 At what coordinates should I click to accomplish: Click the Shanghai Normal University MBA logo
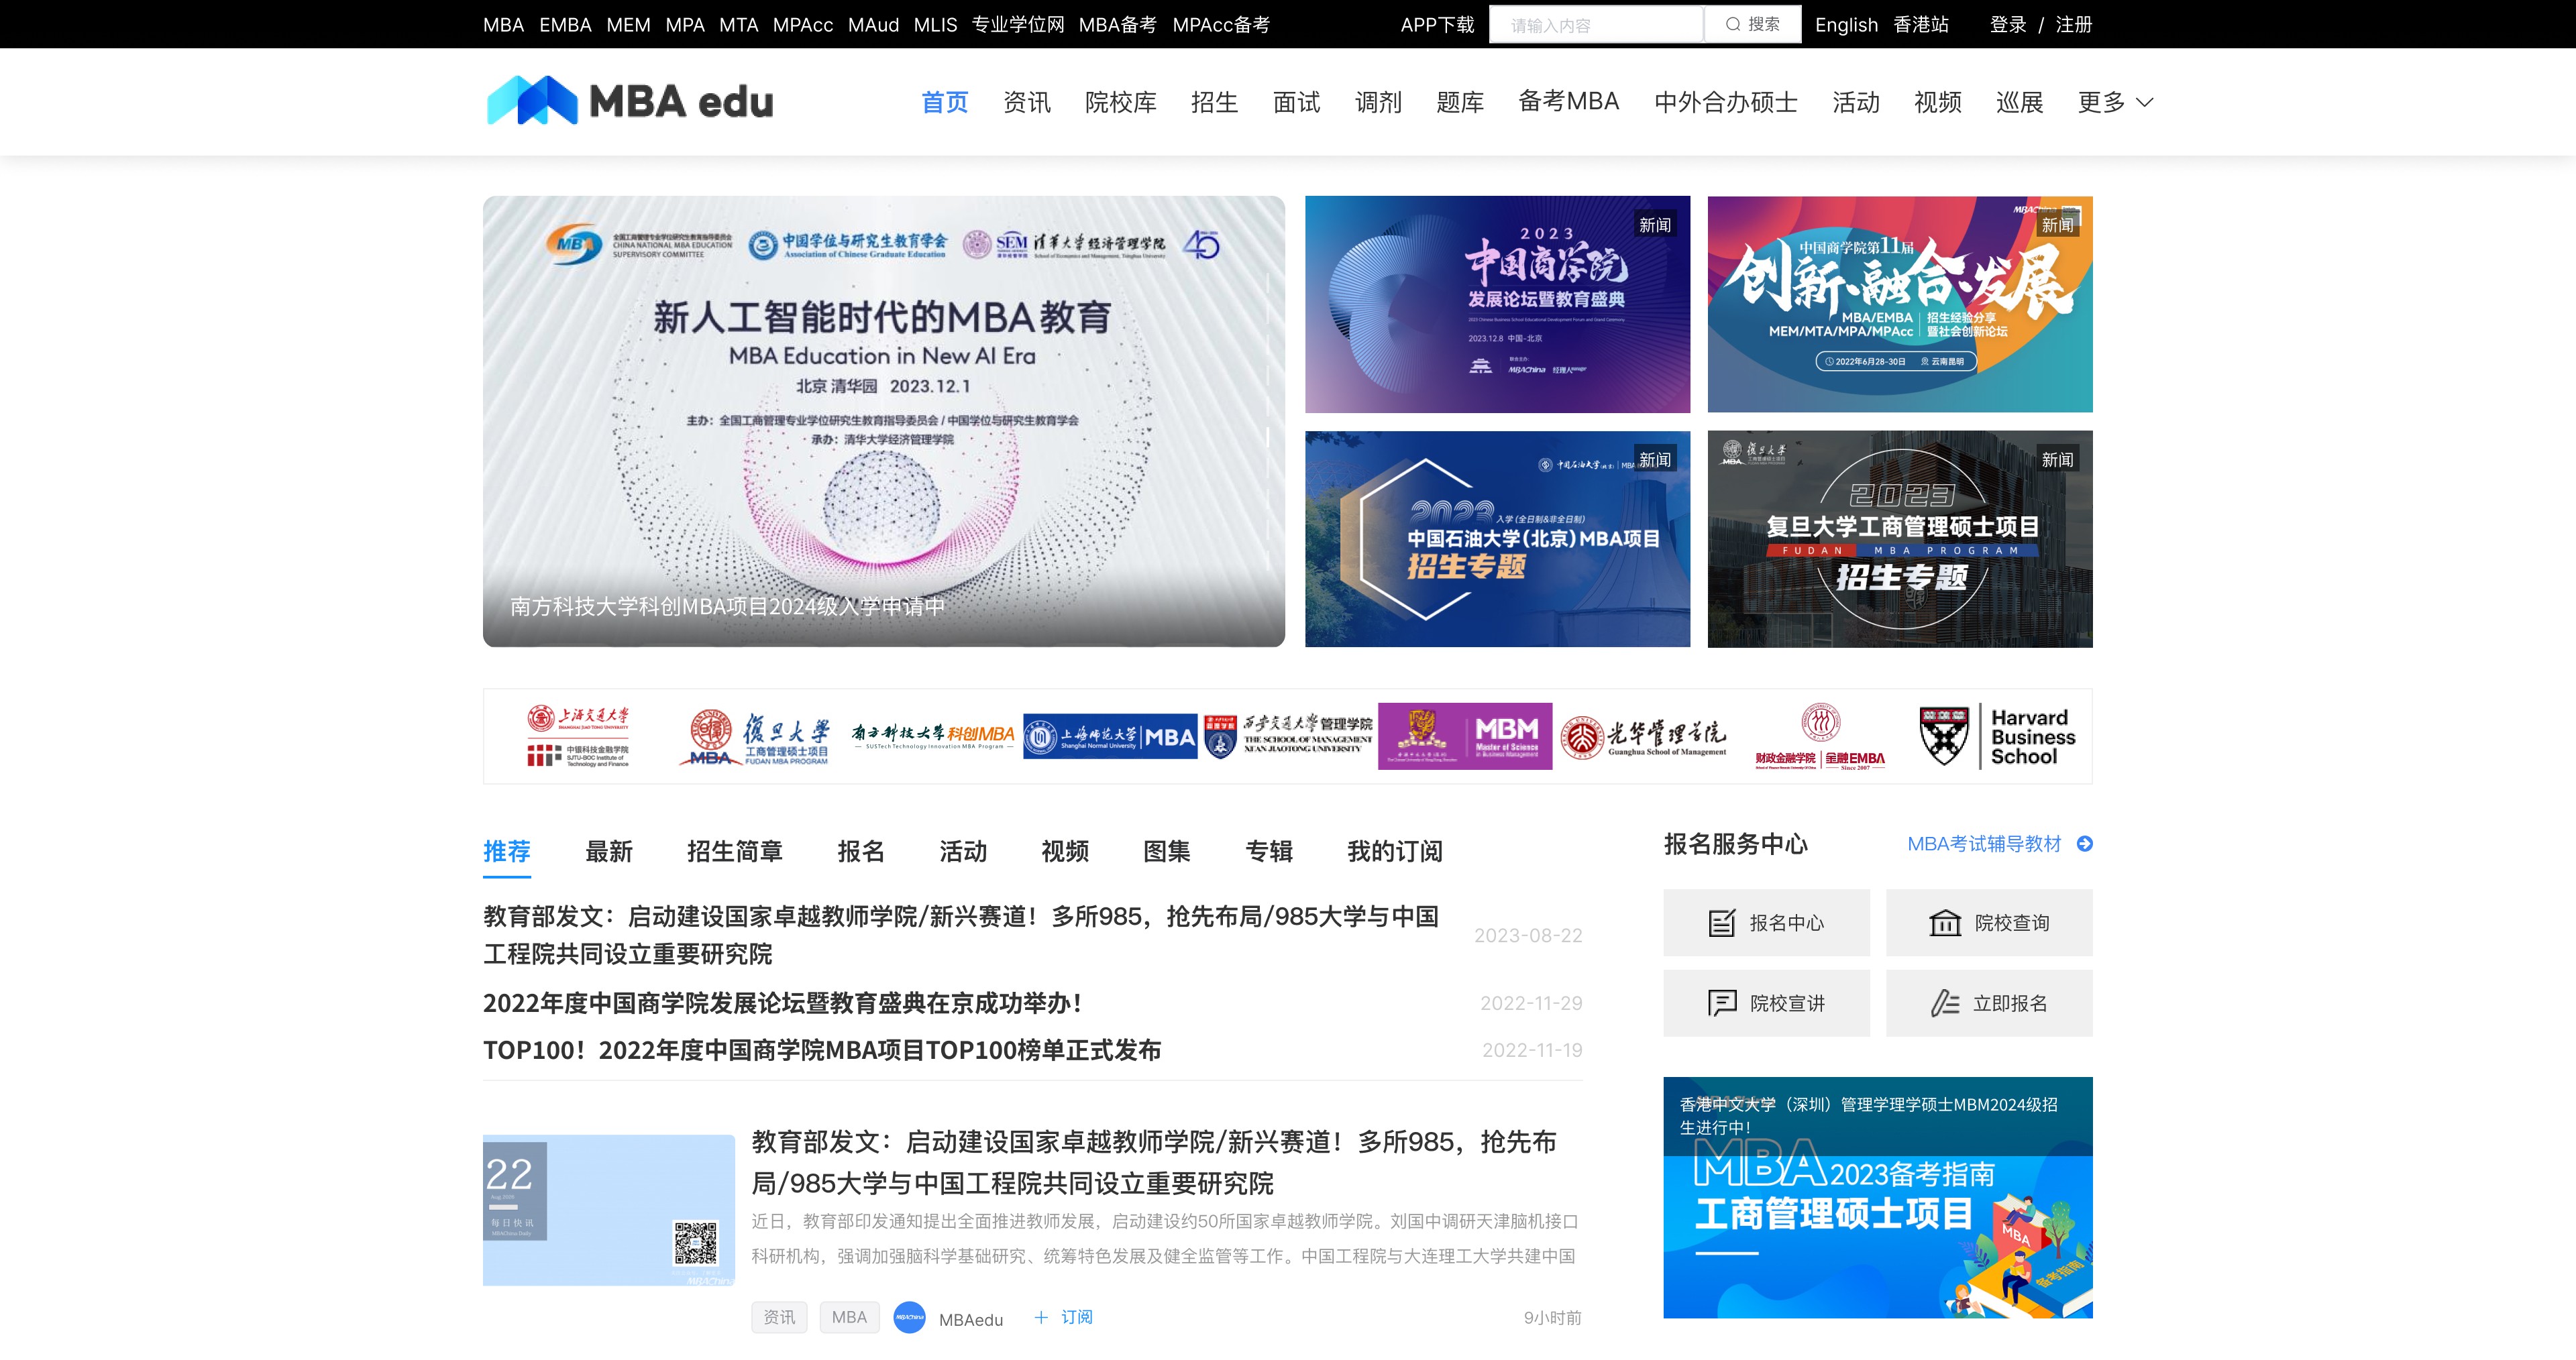[1110, 736]
